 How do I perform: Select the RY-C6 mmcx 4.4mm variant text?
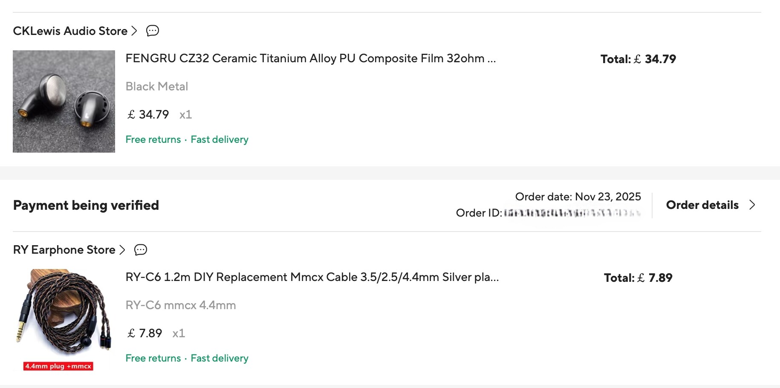pyautogui.click(x=181, y=305)
